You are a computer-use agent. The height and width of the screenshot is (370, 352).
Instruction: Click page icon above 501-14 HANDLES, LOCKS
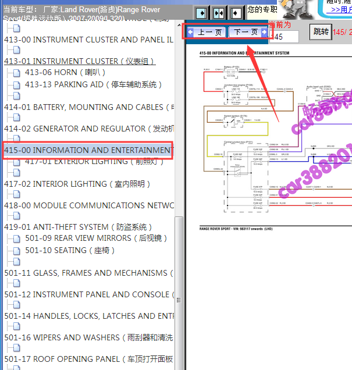(x=16, y=305)
